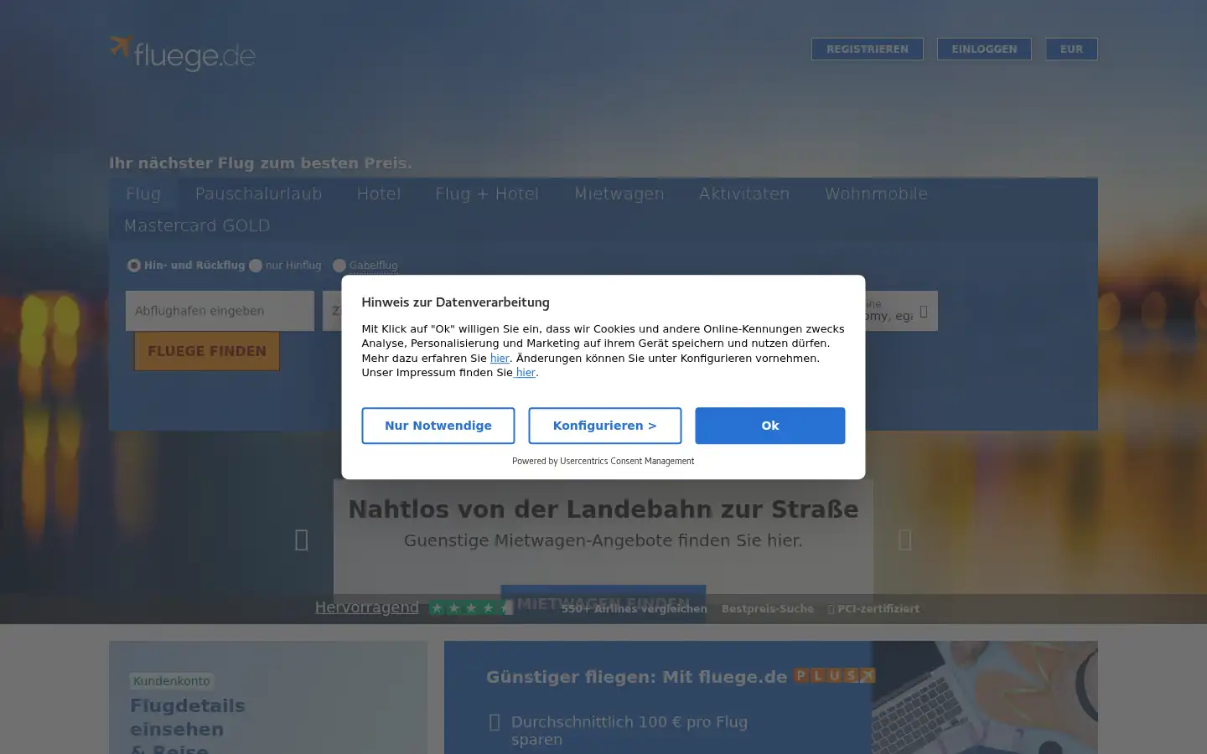Open the Mastercard GOLD tab
1207x754 pixels.
point(197,225)
